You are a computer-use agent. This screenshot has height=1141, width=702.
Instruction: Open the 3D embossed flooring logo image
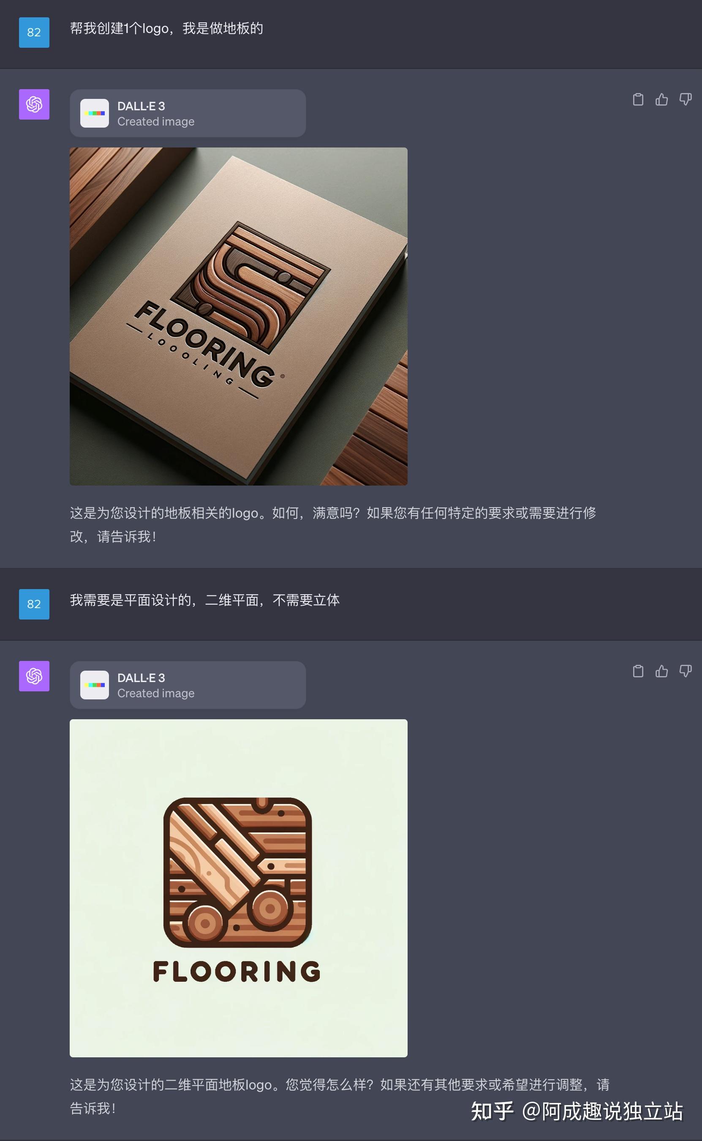point(239,317)
